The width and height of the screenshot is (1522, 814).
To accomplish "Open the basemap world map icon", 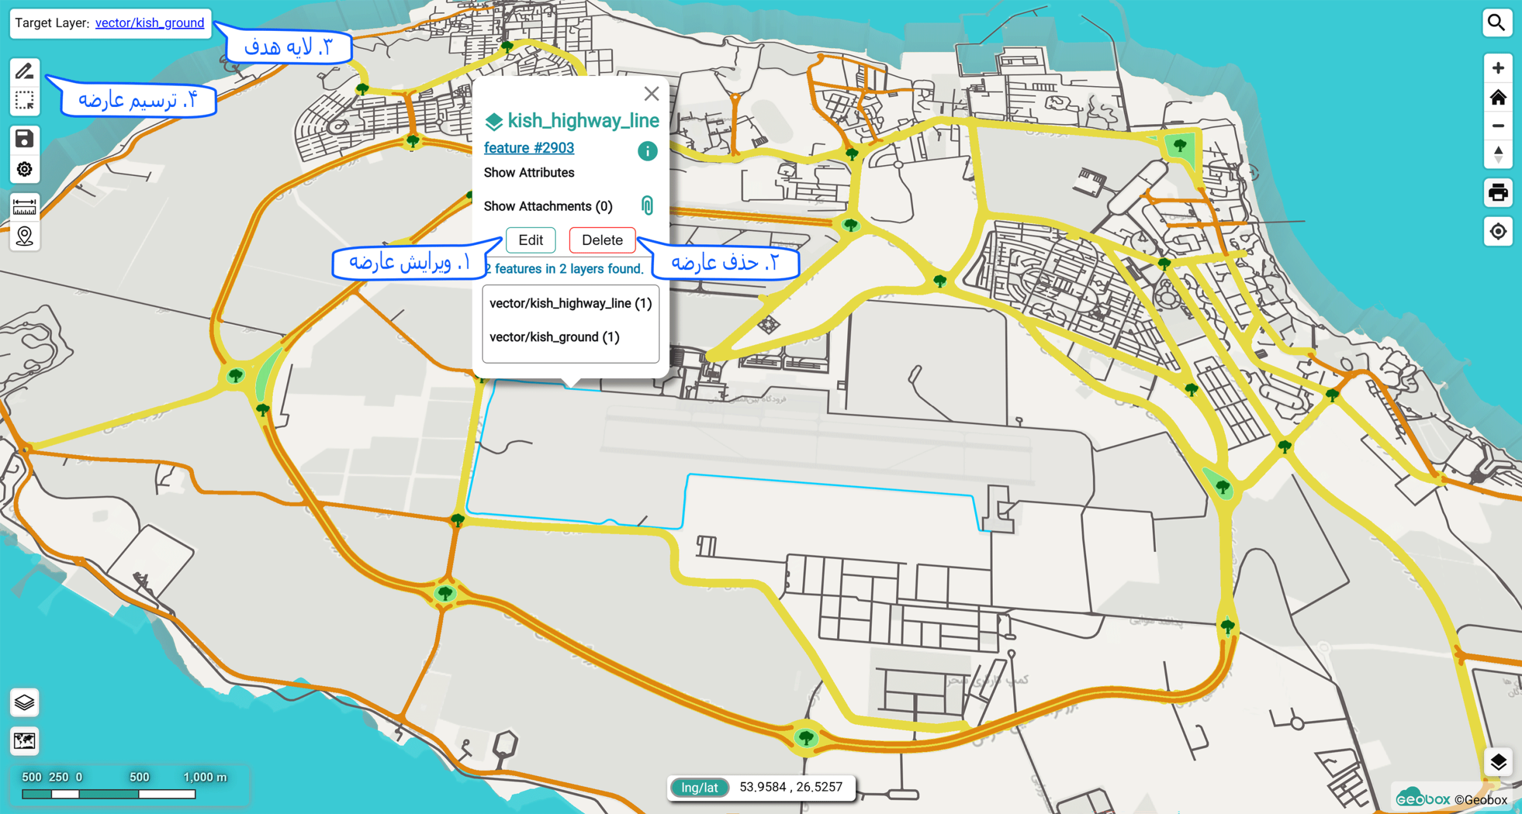I will (x=24, y=741).
